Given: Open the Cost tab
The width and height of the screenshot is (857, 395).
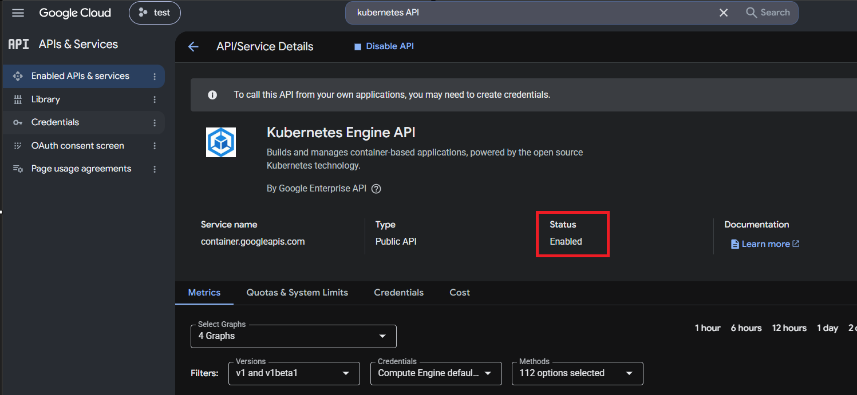Looking at the screenshot, I should click(460, 293).
